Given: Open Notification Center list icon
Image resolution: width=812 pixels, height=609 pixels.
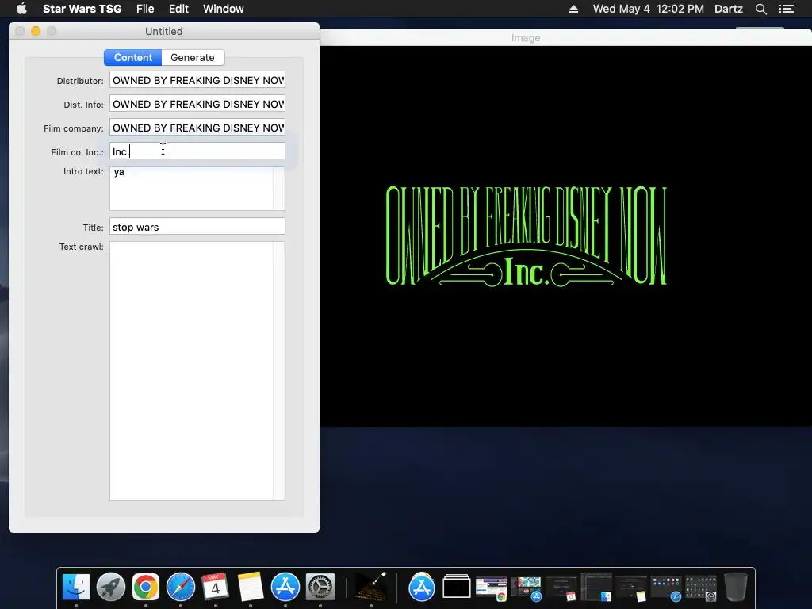Looking at the screenshot, I should (x=787, y=9).
